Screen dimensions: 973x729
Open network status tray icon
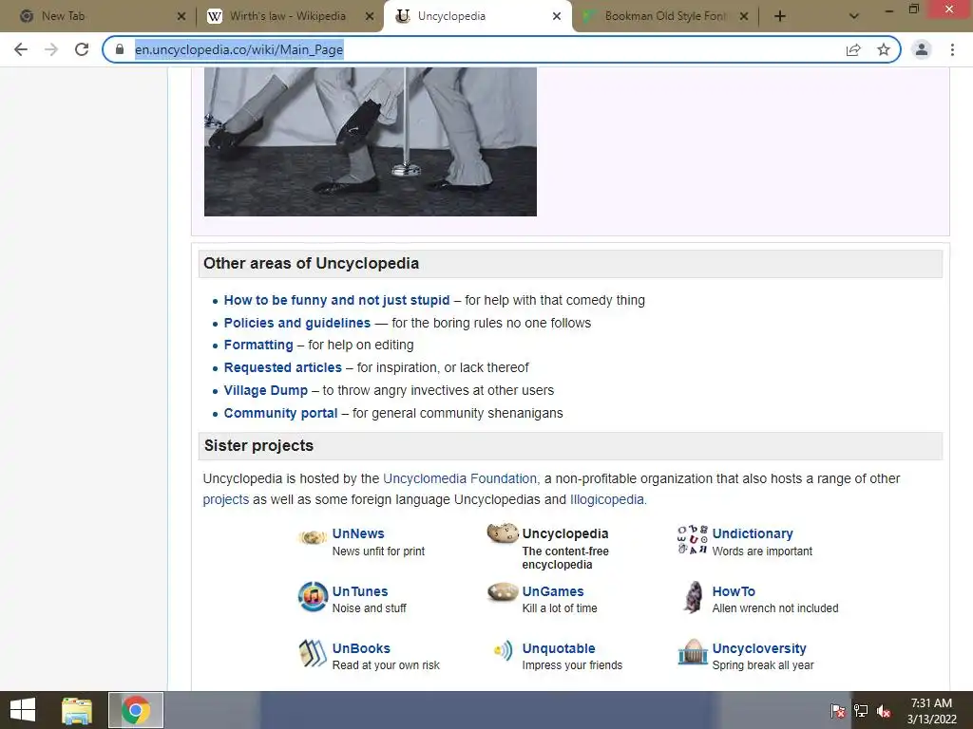(861, 711)
